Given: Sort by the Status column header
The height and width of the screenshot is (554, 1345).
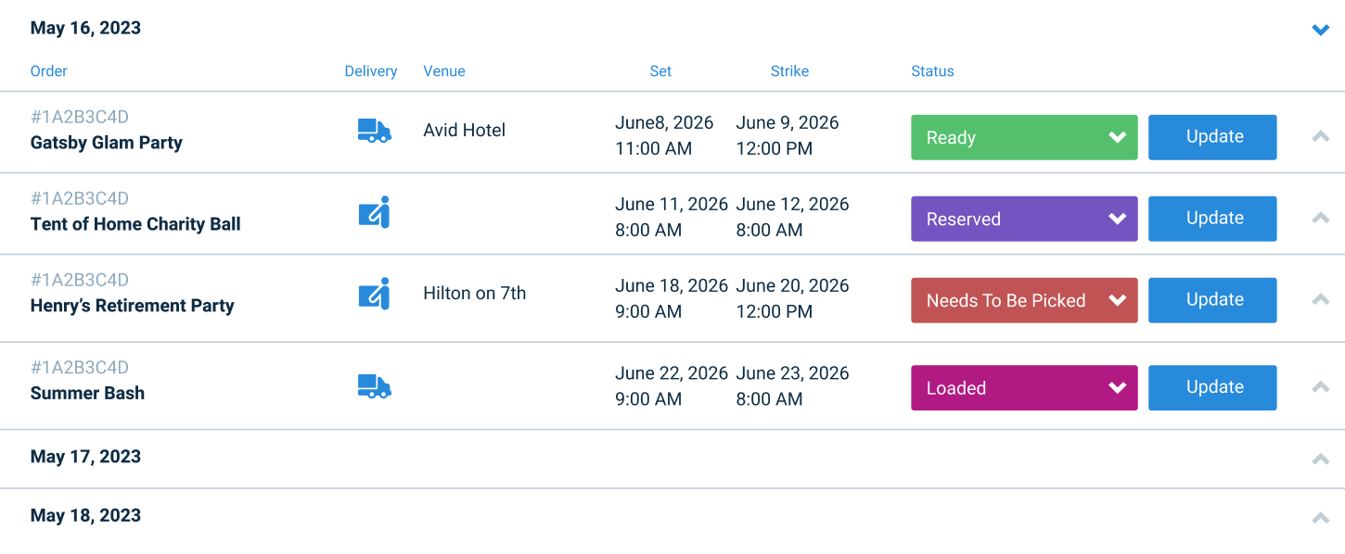Looking at the screenshot, I should click(932, 71).
